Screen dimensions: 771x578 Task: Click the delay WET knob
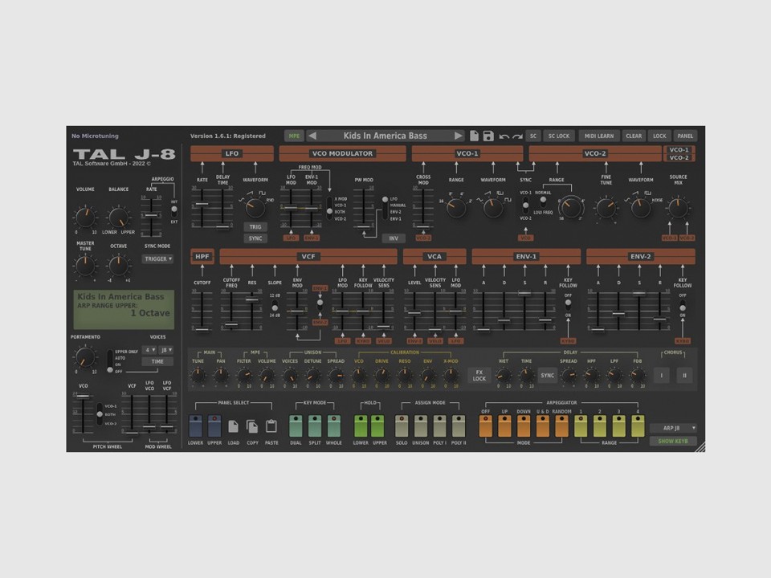pos(503,376)
